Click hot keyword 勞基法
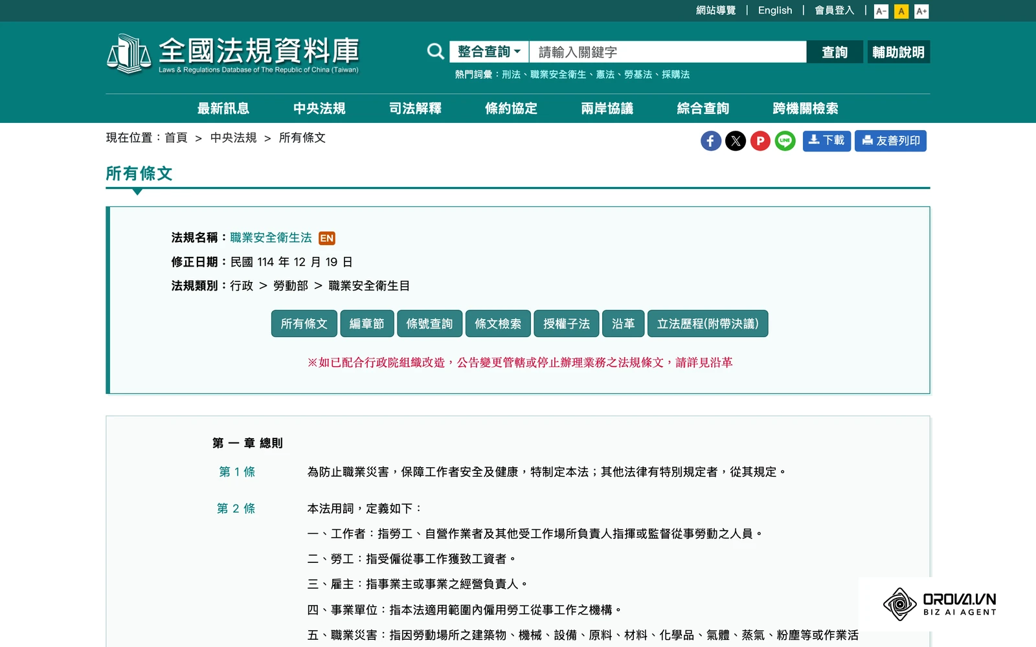Screen dimensions: 1036x647 (638, 74)
